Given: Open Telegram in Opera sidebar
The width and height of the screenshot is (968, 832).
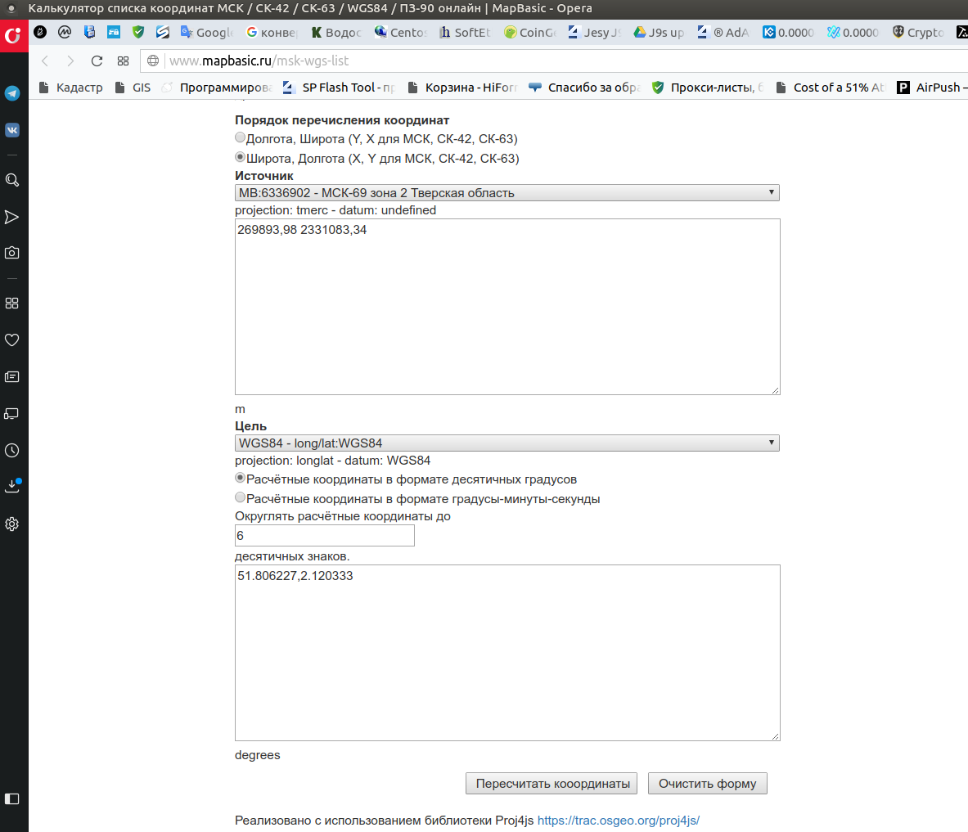Looking at the screenshot, I should 12,93.
